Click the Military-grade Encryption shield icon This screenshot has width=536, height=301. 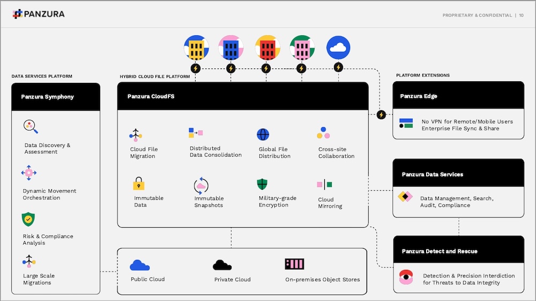262,184
